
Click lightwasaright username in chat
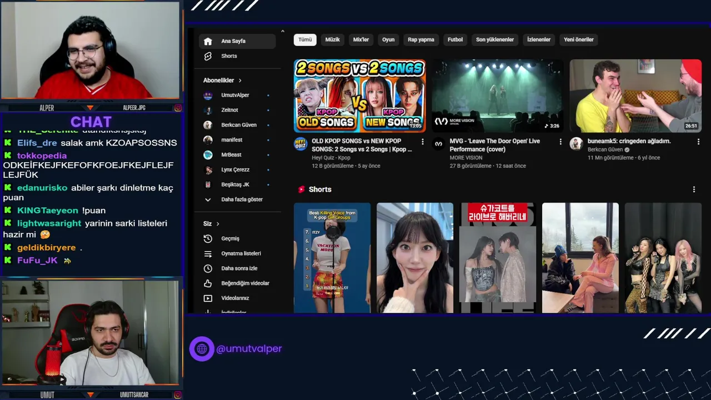[x=49, y=223]
